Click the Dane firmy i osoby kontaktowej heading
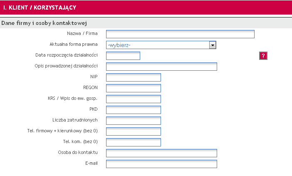This screenshot has width=292, height=176. 44,23
